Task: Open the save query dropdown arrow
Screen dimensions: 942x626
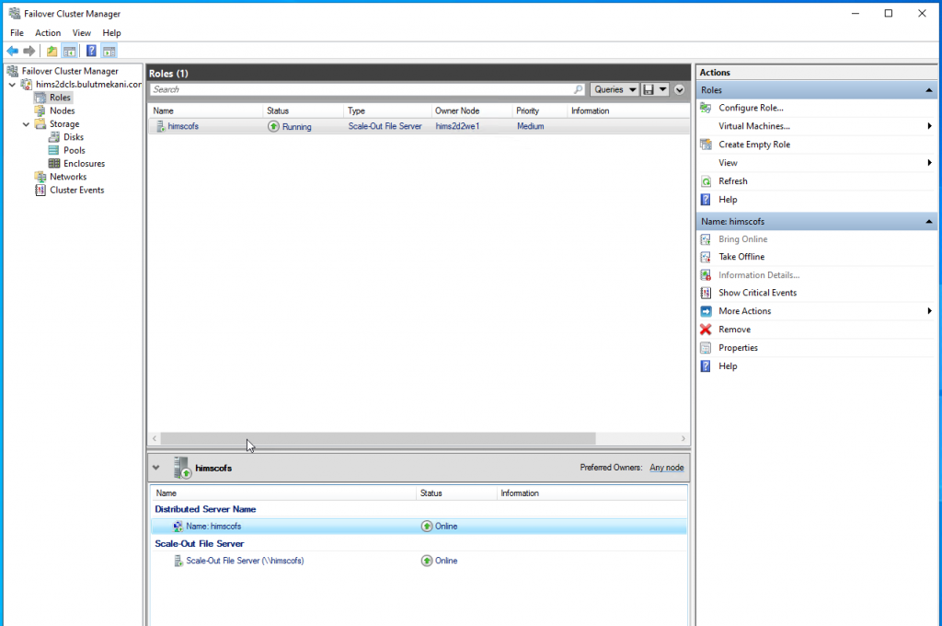Action: coord(662,89)
